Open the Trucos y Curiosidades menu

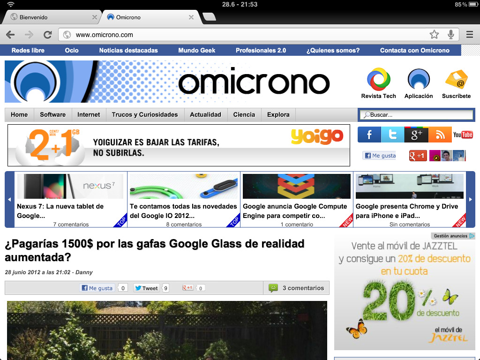[145, 114]
